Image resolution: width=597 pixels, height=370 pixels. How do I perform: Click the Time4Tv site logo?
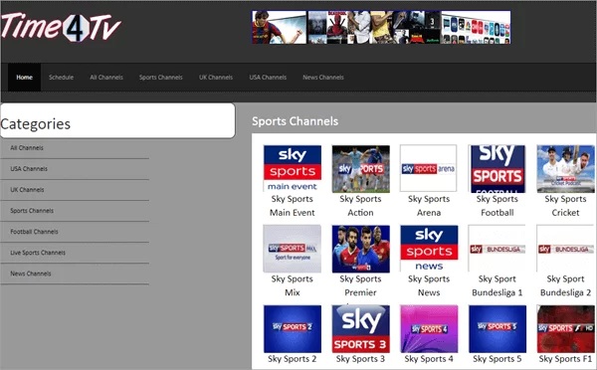(x=61, y=28)
